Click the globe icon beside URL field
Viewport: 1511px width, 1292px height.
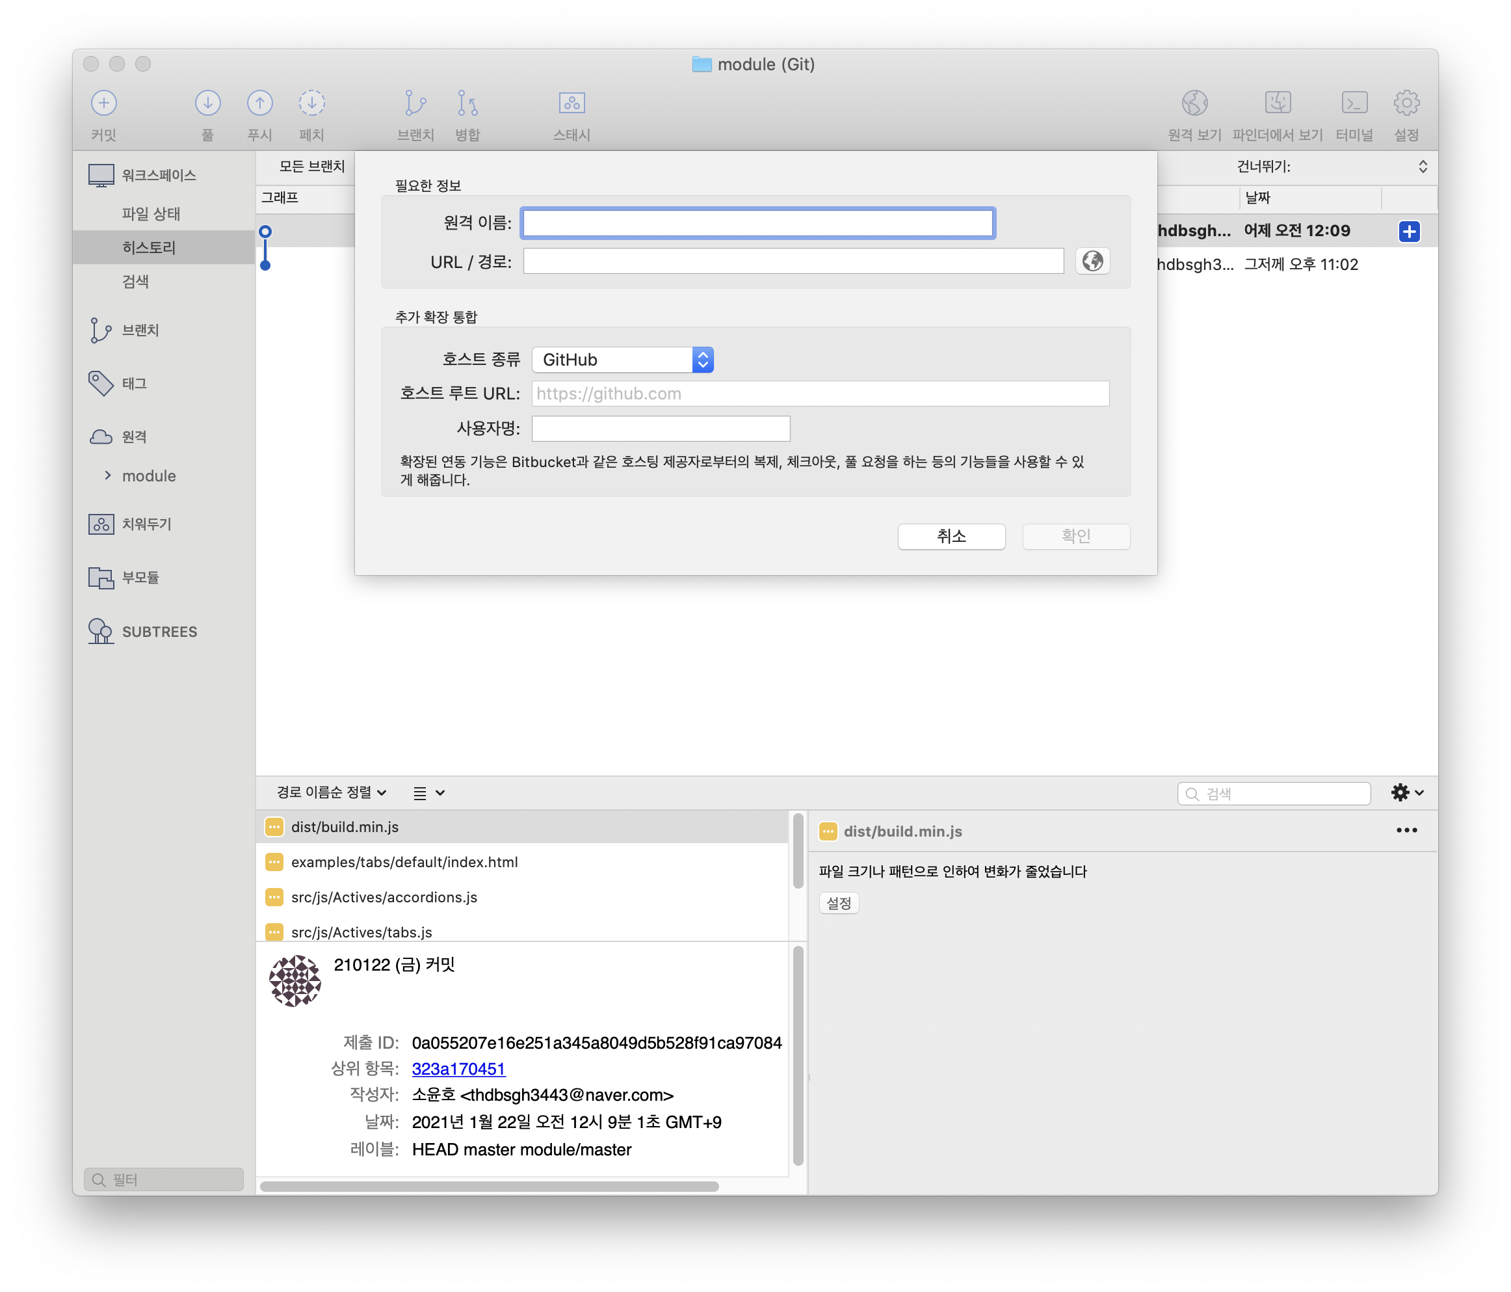point(1092,261)
